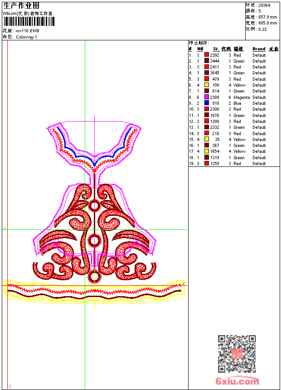Click the QR code below the stop list
The height and width of the screenshot is (390, 281).
tap(237, 354)
